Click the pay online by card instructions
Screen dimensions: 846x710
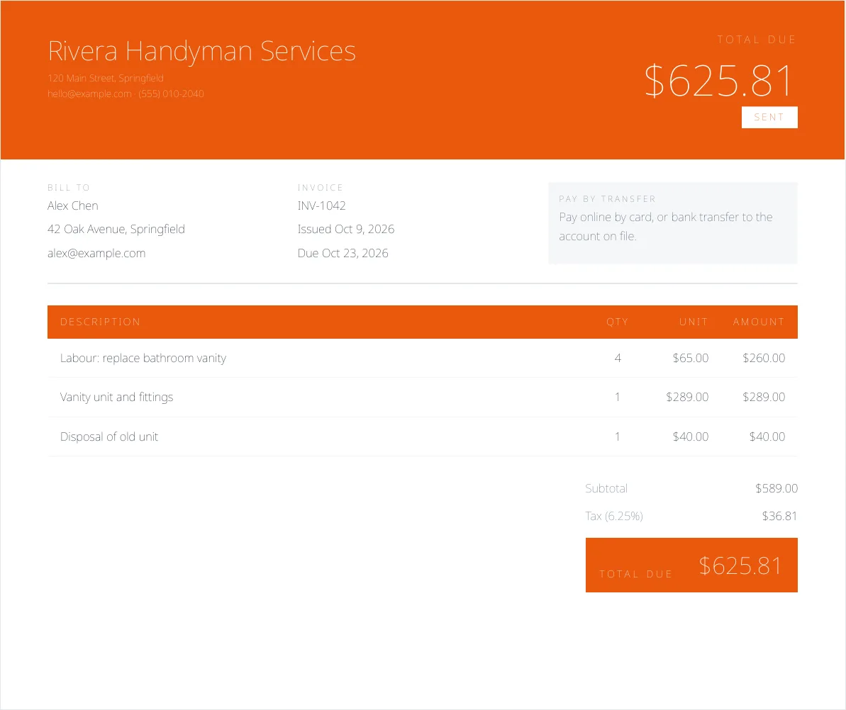tap(666, 227)
